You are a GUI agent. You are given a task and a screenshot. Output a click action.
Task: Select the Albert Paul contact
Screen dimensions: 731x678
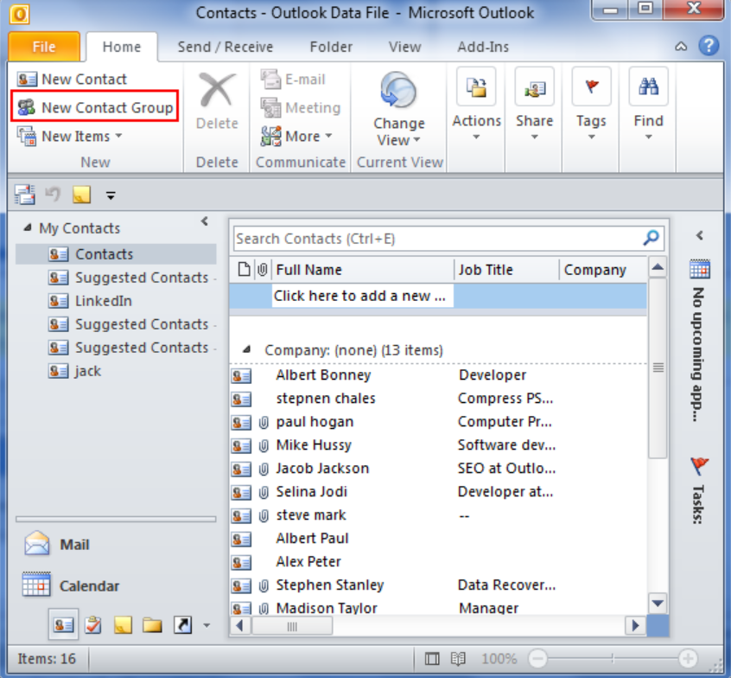click(438, 539)
